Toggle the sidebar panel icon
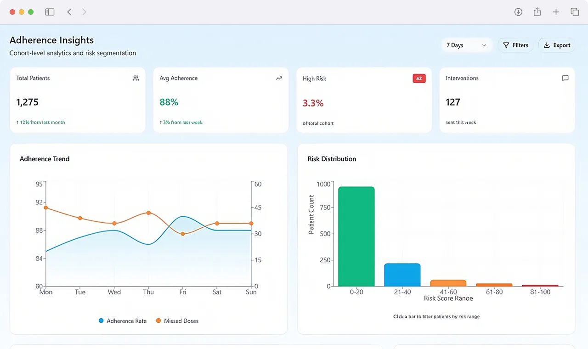The height and width of the screenshot is (349, 588). pyautogui.click(x=50, y=12)
